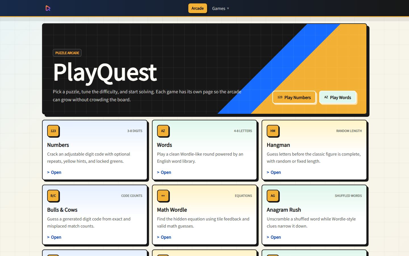Click the Math Wordle description text
409x256 pixels.
coord(203,222)
